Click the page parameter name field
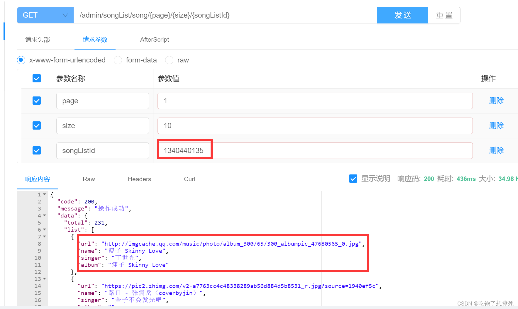Image resolution: width=518 pixels, height=309 pixels. (103, 101)
